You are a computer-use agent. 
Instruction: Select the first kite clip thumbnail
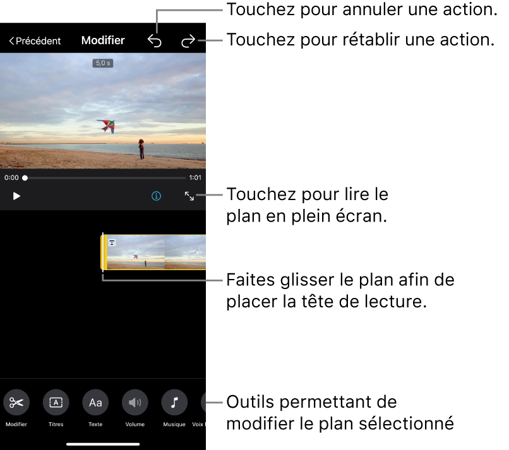click(x=136, y=252)
